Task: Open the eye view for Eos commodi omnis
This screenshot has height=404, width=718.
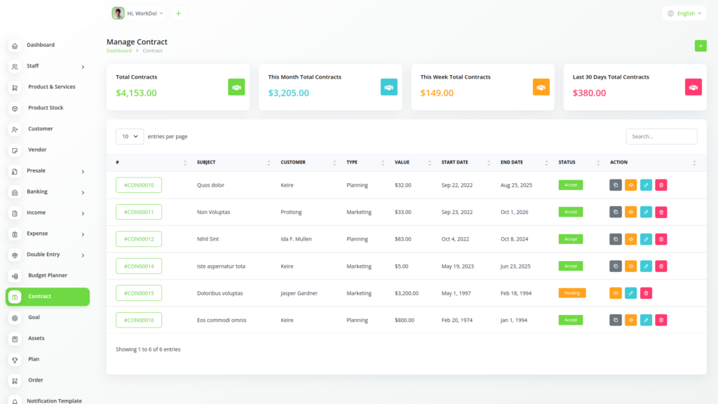Action: click(630, 320)
